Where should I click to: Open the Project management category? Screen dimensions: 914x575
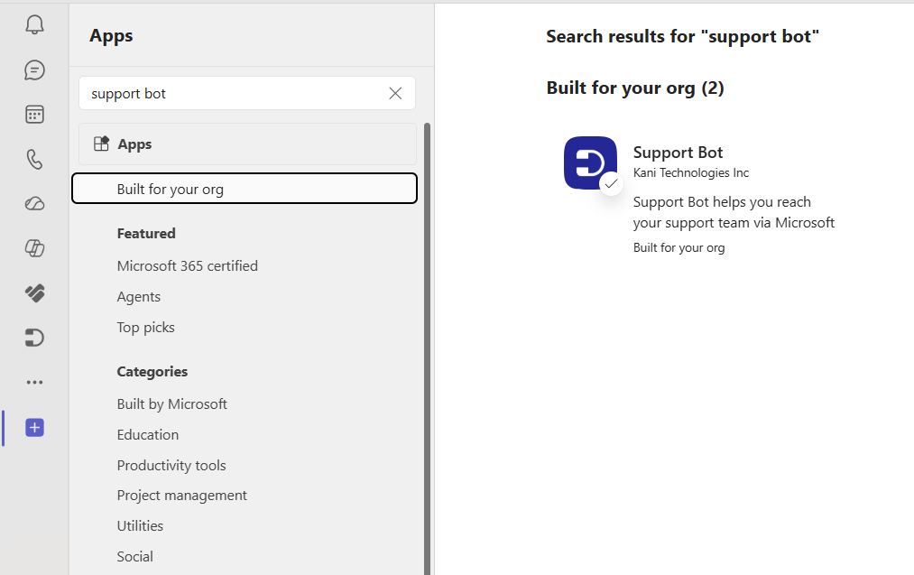(x=182, y=496)
